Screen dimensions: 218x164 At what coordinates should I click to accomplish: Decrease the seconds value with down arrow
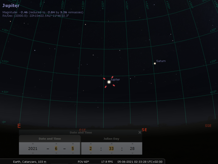[x=132, y=153]
